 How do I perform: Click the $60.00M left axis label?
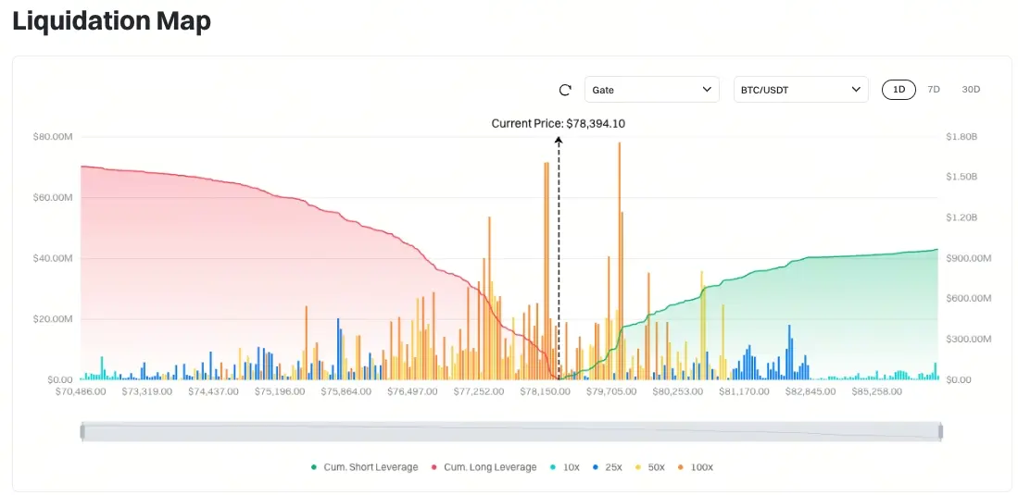tap(53, 197)
